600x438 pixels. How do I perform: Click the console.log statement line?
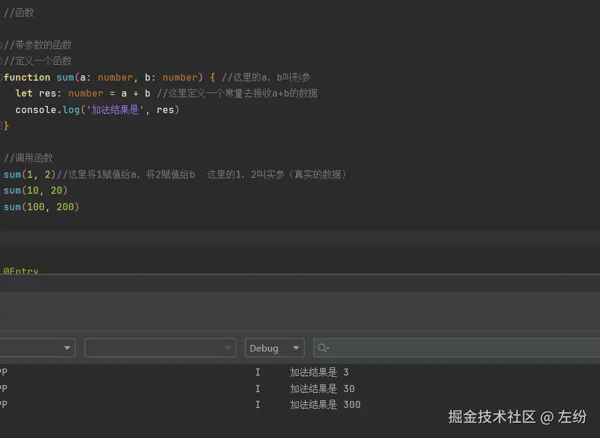[x=97, y=109]
